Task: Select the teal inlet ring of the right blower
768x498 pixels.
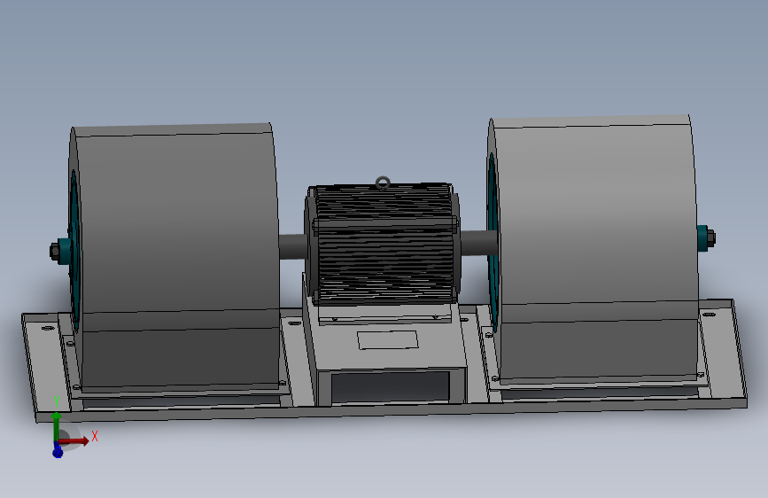Action: [x=493, y=243]
